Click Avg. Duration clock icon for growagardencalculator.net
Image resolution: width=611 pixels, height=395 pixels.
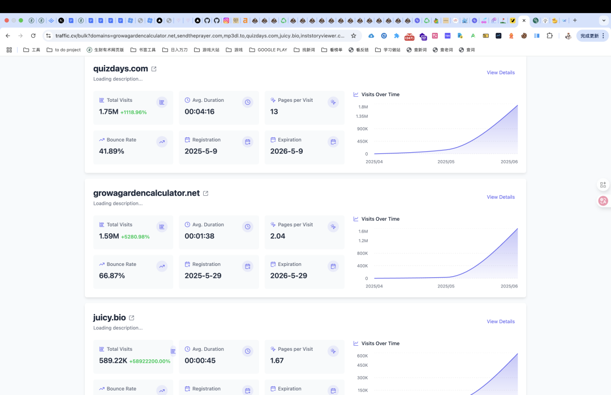pos(247,226)
